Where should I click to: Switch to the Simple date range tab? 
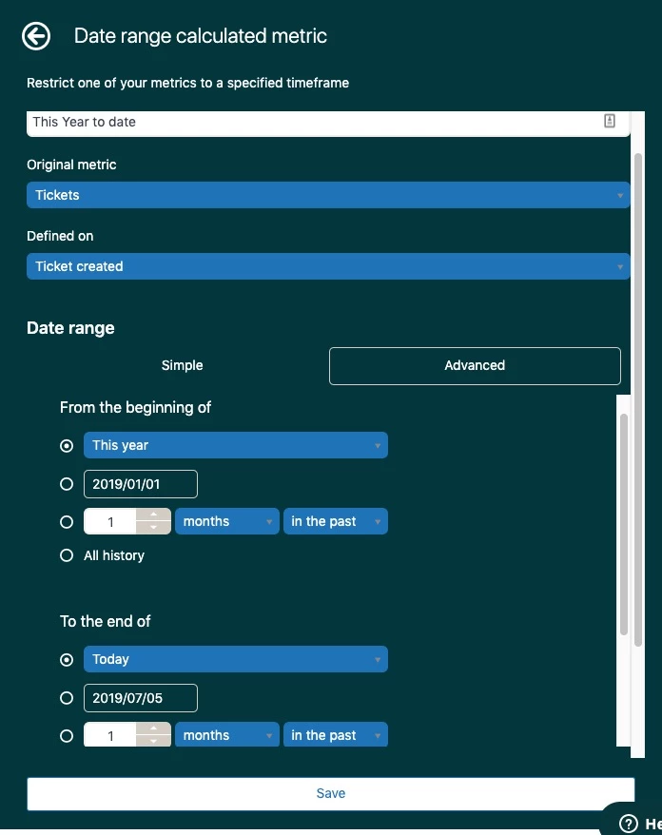182,366
